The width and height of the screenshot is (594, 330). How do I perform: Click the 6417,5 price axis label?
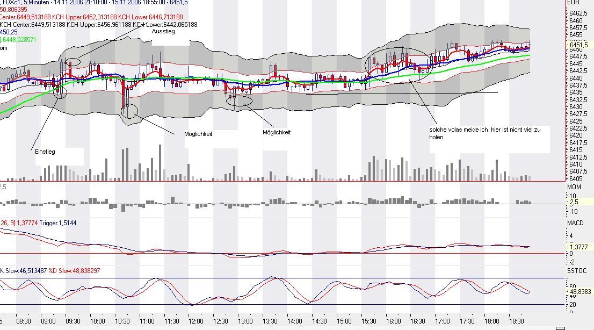coord(578,143)
